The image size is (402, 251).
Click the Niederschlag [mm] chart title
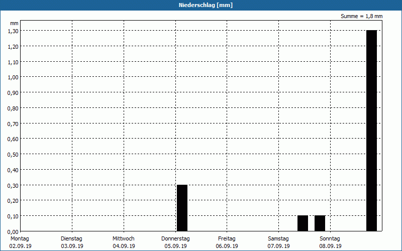[206, 5]
